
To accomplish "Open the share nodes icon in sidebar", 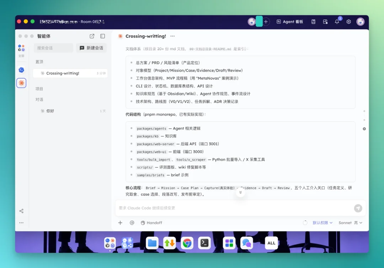I will click(21, 211).
